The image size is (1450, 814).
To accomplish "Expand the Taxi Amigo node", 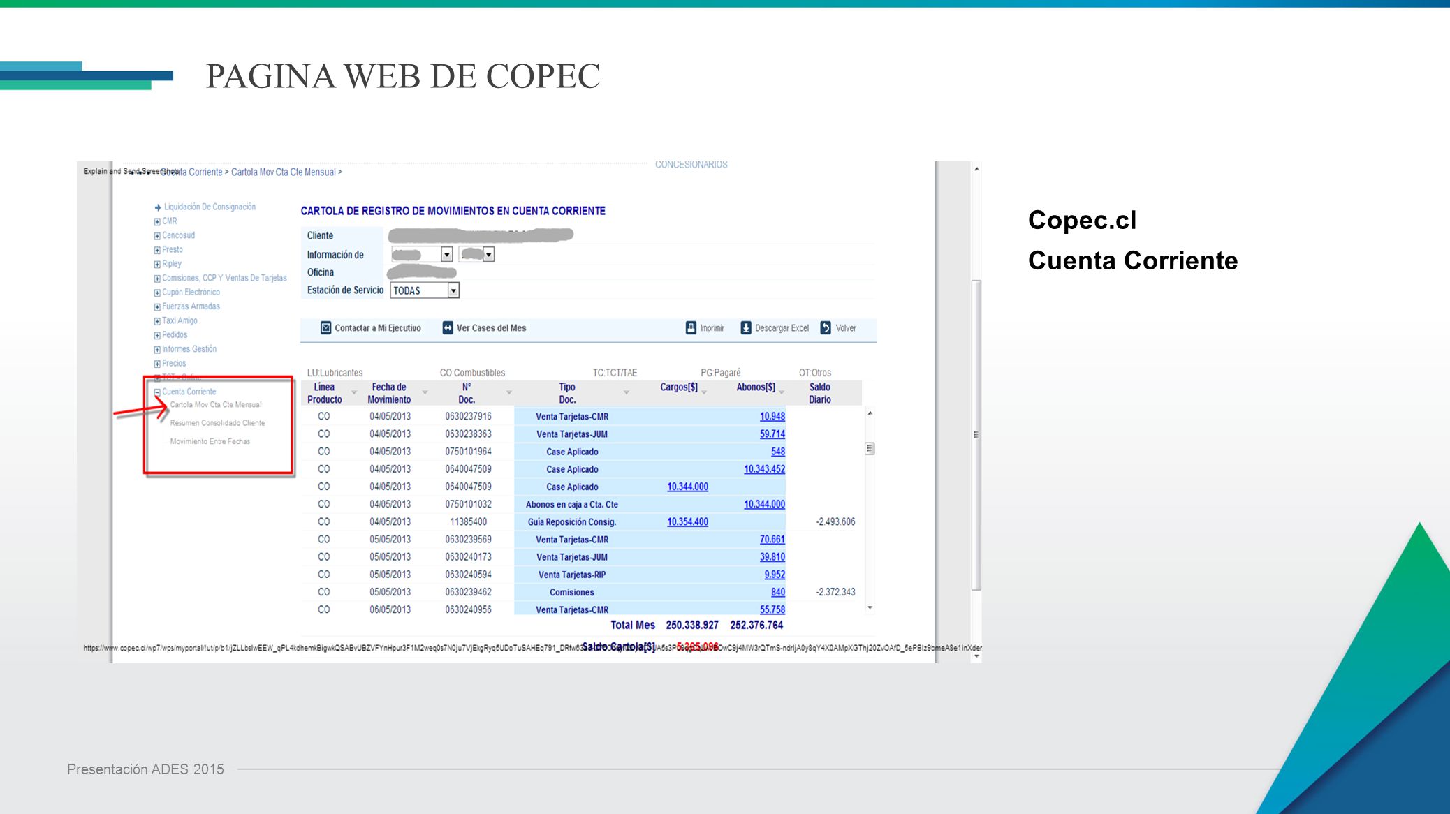I will coord(157,322).
